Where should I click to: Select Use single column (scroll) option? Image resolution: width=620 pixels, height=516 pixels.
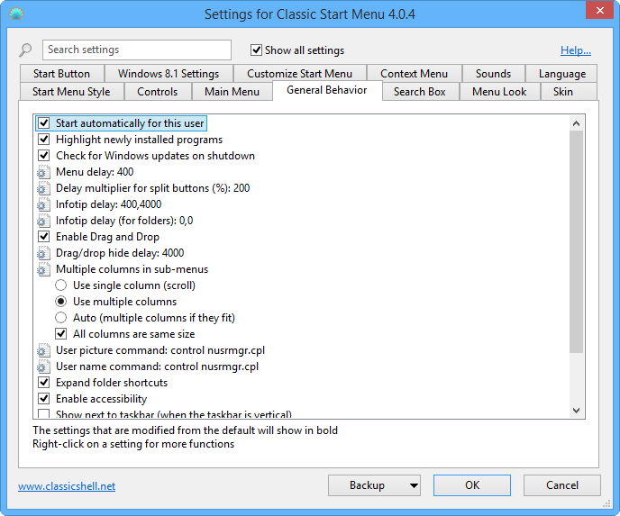[61, 285]
